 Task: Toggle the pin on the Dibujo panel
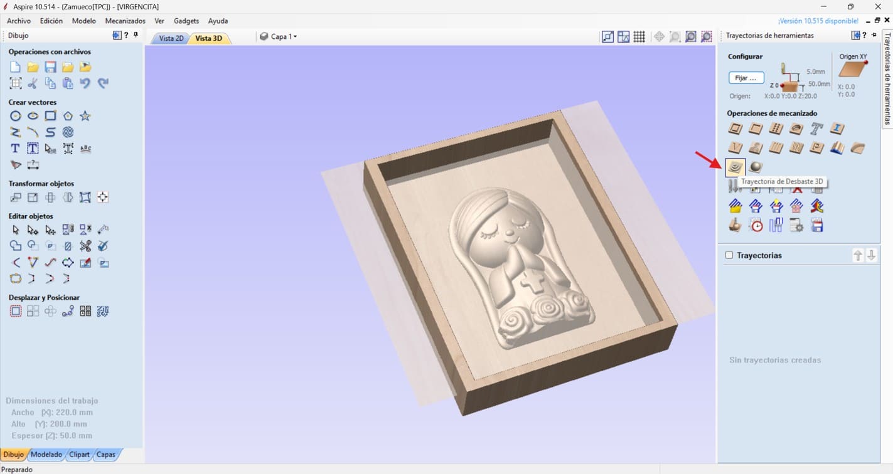(x=136, y=35)
